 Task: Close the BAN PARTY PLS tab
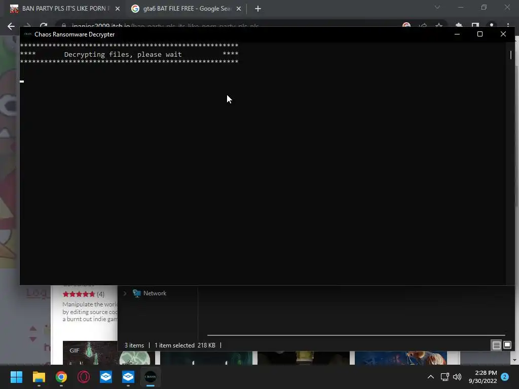(x=118, y=9)
